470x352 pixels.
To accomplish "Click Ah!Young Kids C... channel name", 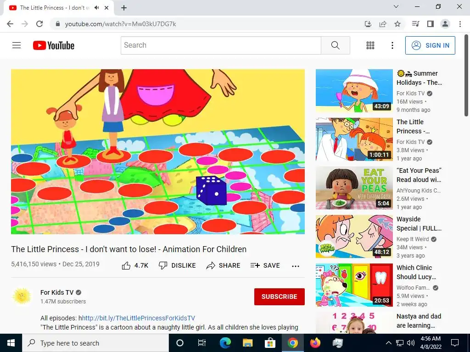I will [x=419, y=190].
